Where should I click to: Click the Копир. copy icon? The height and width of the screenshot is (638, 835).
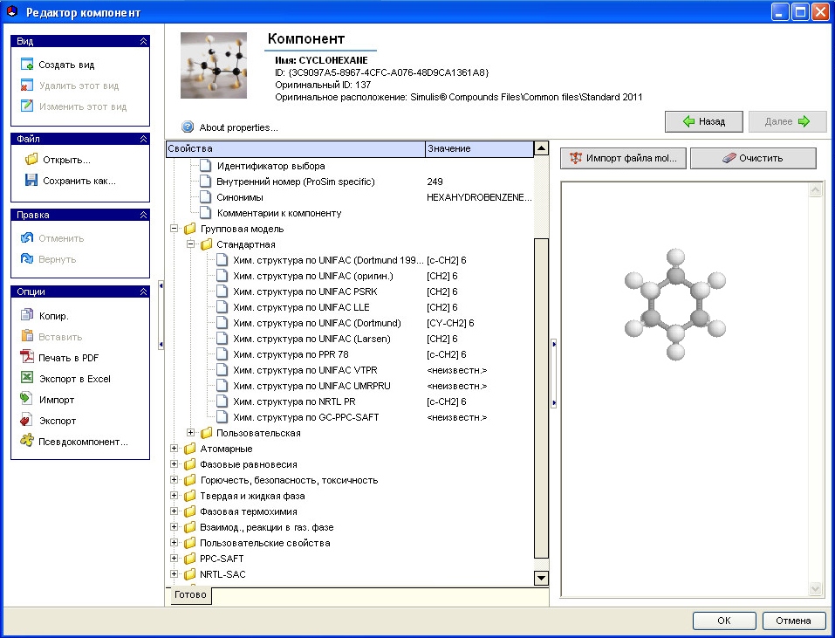[x=27, y=315]
